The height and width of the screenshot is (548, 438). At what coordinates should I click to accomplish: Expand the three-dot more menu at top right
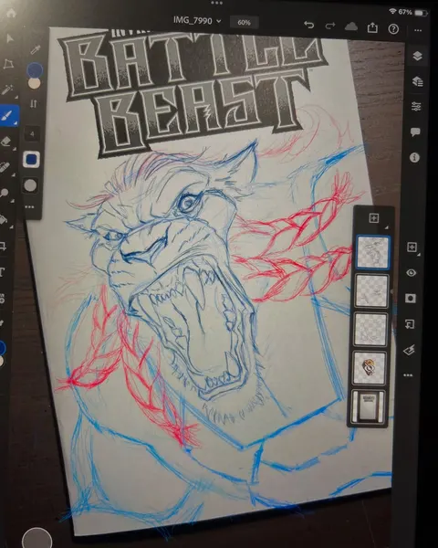coord(418,30)
